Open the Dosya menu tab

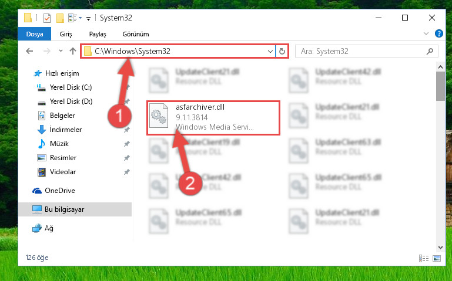[35, 34]
